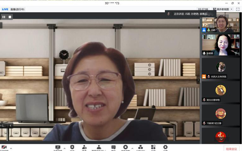Click the microphone icon on 孙艳艳 tile
Image resolution: width=242 pixels, height=151 pixels.
[x=204, y=53]
